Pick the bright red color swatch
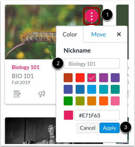 pyautogui.click(x=80, y=78)
